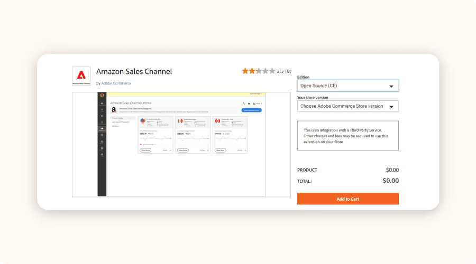Click the Adobe Commerce extension logo
The image size is (476, 264).
(81, 76)
